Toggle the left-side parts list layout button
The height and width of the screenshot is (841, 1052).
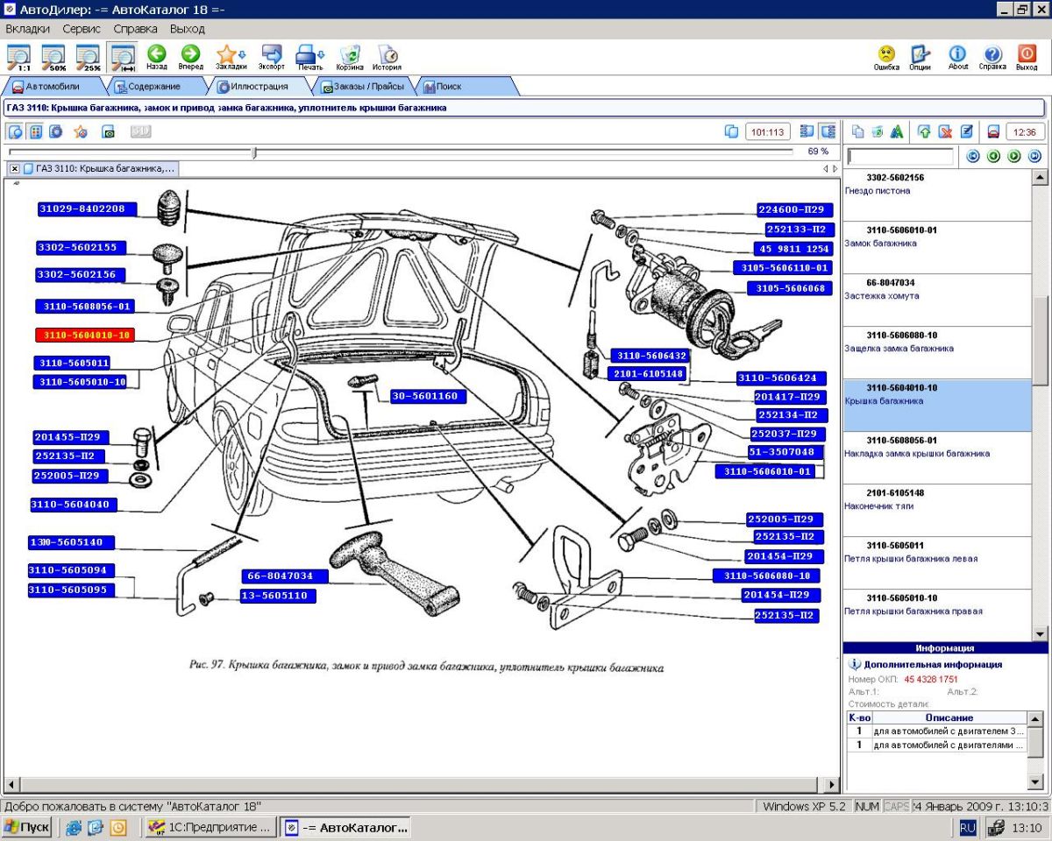[807, 131]
